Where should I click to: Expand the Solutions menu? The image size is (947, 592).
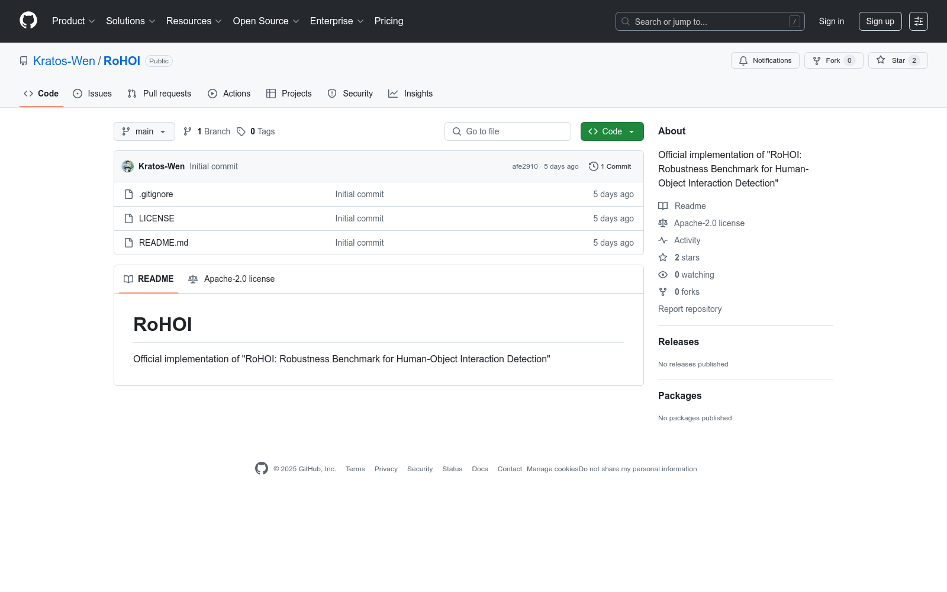(131, 21)
